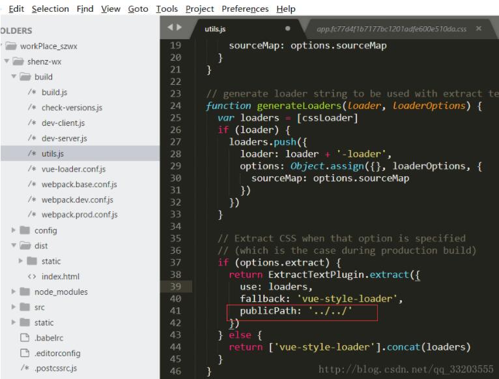Click line number 24 in the gutter
Viewport: 499px width, 379px height.
[175, 106]
